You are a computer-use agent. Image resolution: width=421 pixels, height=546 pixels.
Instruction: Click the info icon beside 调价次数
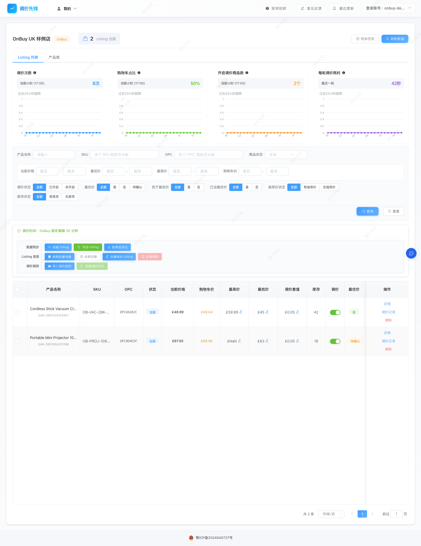coord(35,73)
